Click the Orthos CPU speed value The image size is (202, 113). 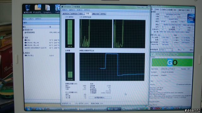tap(163, 75)
